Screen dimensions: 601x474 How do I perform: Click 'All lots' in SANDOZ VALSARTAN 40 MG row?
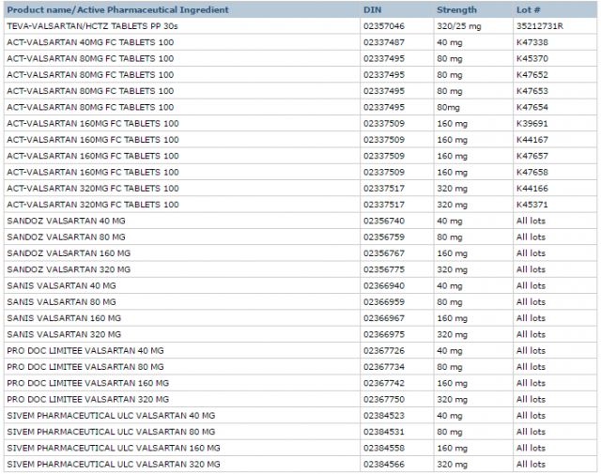coord(531,221)
